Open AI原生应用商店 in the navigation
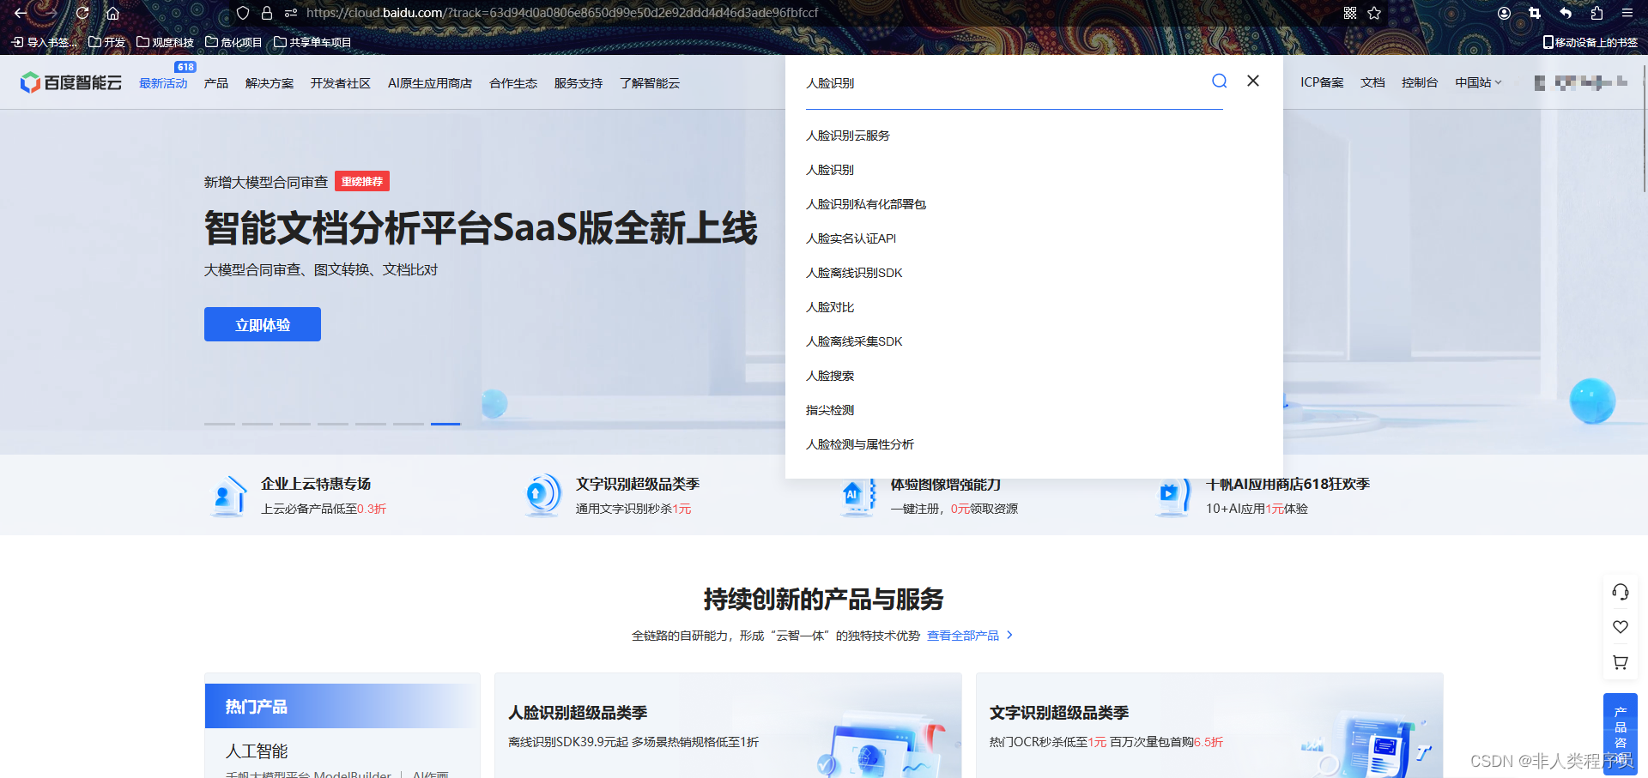The image size is (1648, 778). pyautogui.click(x=430, y=83)
